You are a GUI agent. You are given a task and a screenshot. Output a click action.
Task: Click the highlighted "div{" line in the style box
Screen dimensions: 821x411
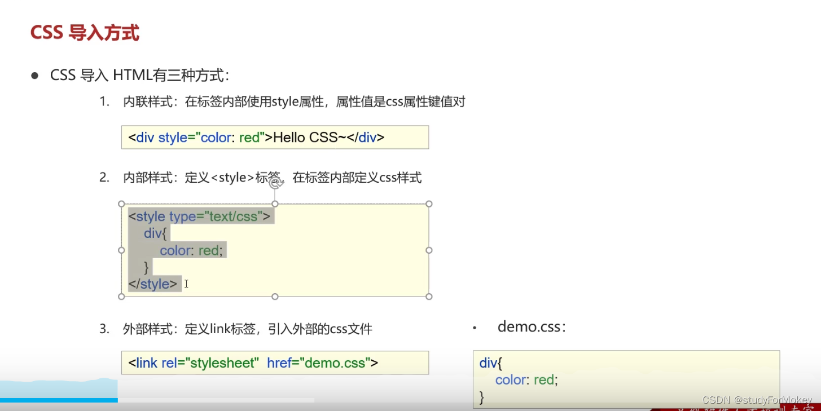[156, 233]
